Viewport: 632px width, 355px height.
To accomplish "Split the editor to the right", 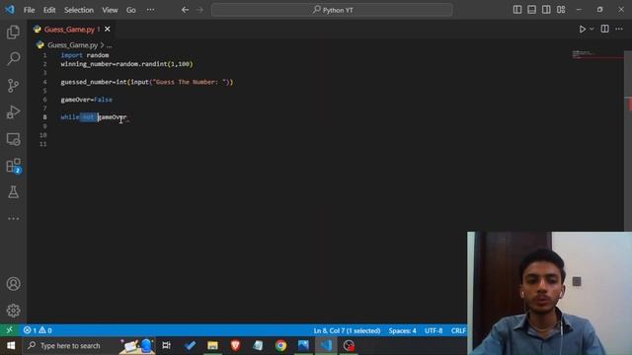I will pos(604,29).
